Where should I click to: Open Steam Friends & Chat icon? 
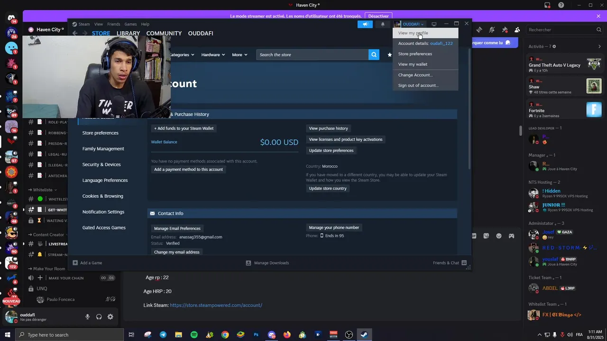coord(464,263)
